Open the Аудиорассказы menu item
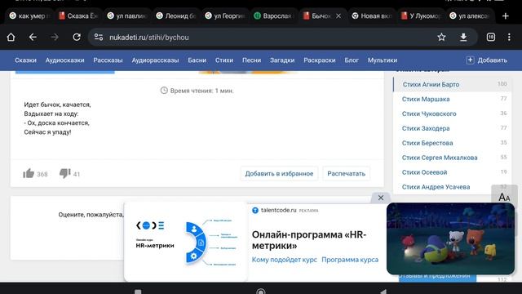Screen dimensions: 522x294 pyautogui.click(x=155, y=60)
